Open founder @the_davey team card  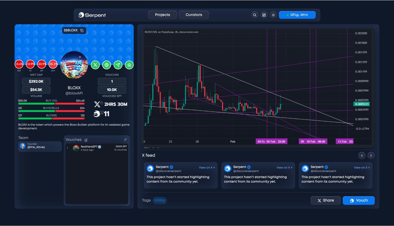click(40, 146)
